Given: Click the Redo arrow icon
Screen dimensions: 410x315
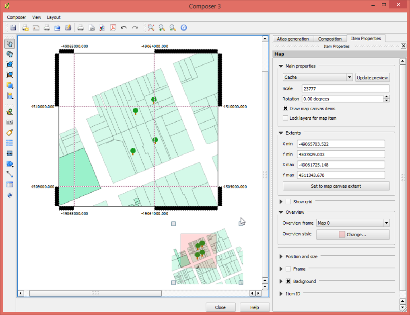Looking at the screenshot, I should coord(135,28).
